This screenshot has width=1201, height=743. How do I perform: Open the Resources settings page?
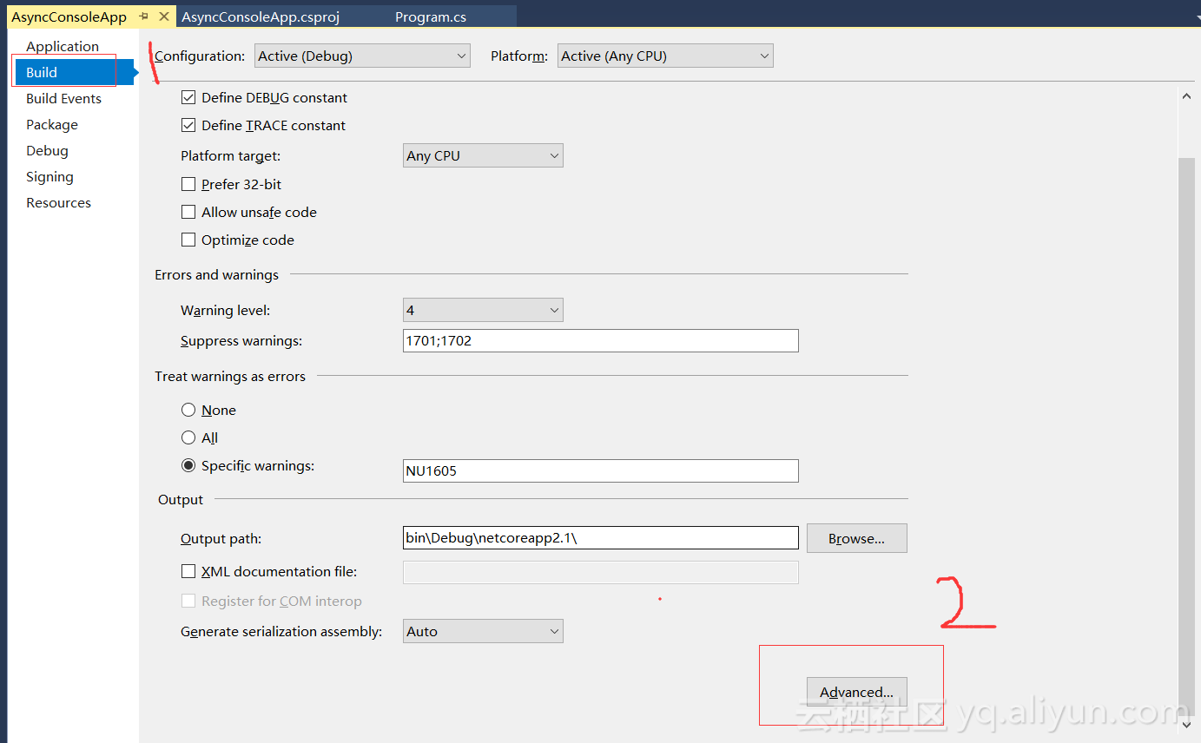pos(58,202)
